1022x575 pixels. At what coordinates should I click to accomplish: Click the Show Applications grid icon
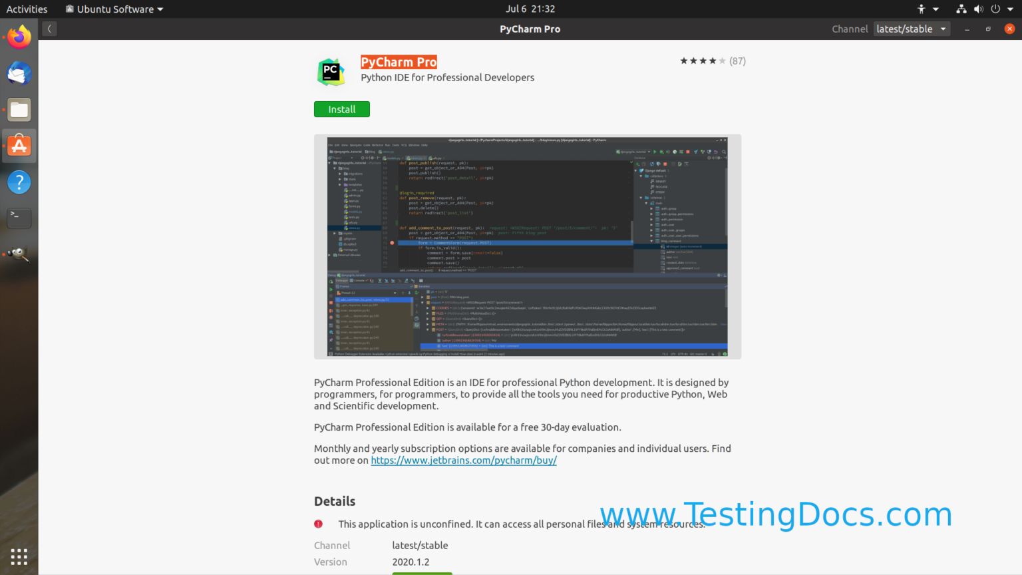[x=19, y=556]
